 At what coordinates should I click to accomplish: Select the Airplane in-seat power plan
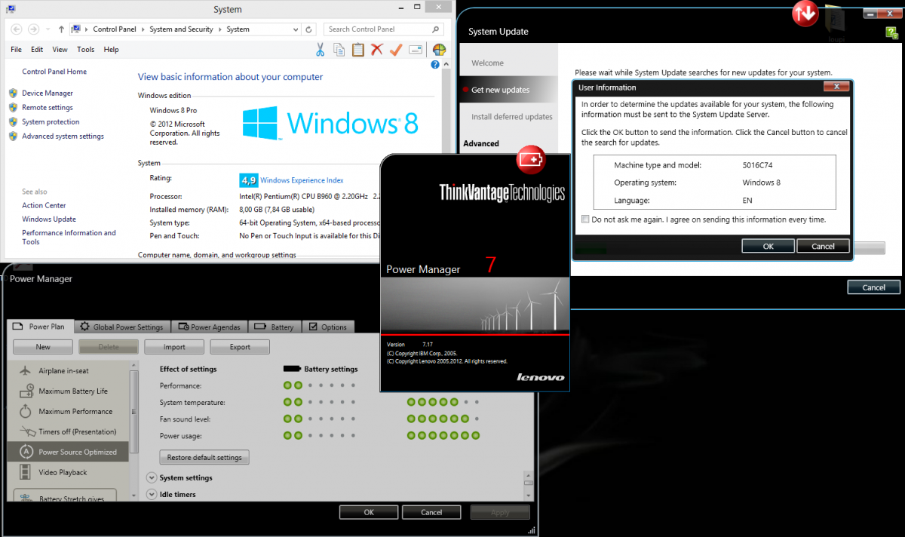(68, 371)
